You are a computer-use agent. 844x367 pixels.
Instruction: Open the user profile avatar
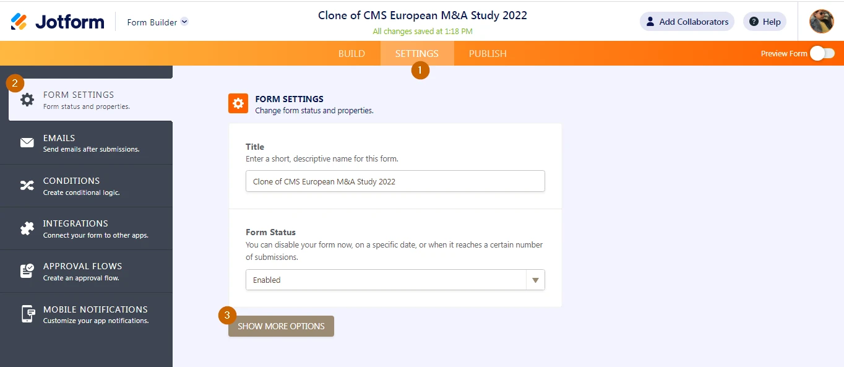[822, 22]
